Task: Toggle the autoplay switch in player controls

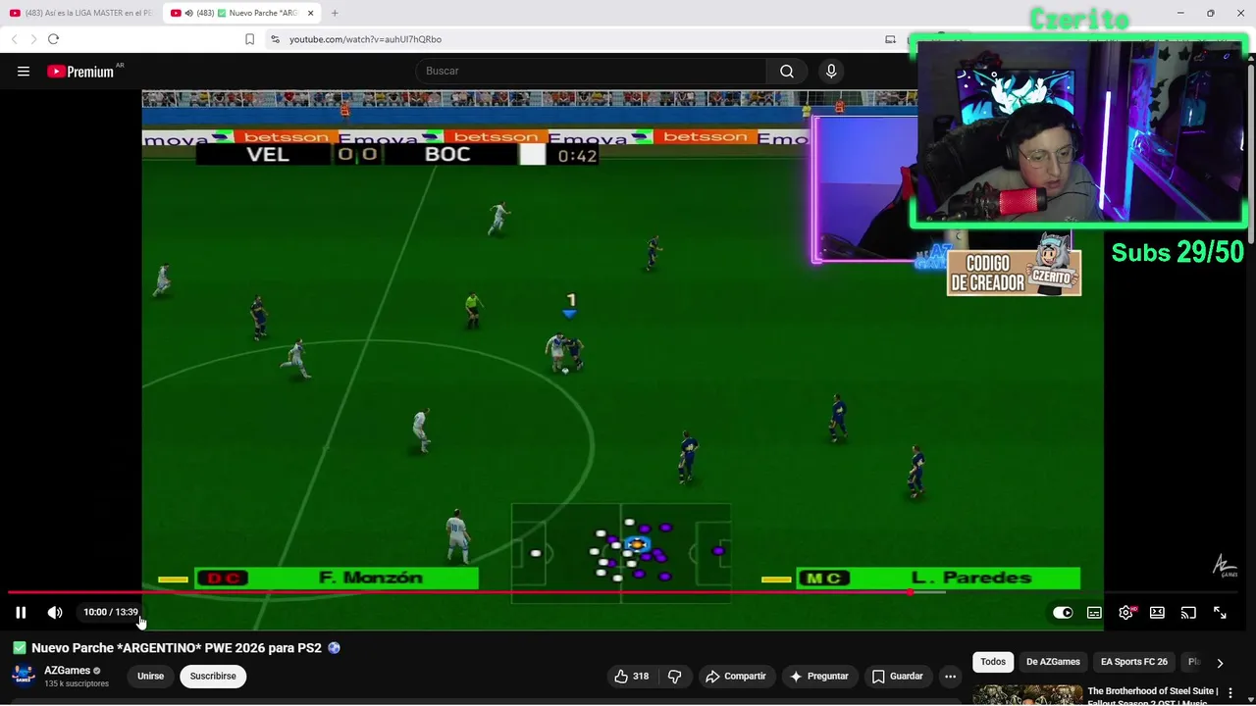Action: [x=1063, y=613]
